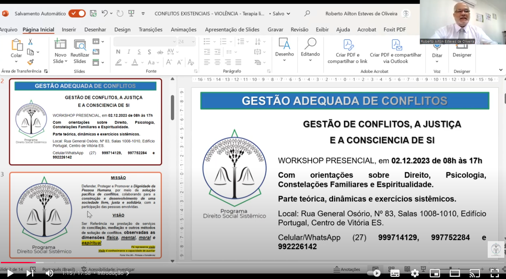Switch to theater mode
This screenshot has height=279, width=506.
455,273
